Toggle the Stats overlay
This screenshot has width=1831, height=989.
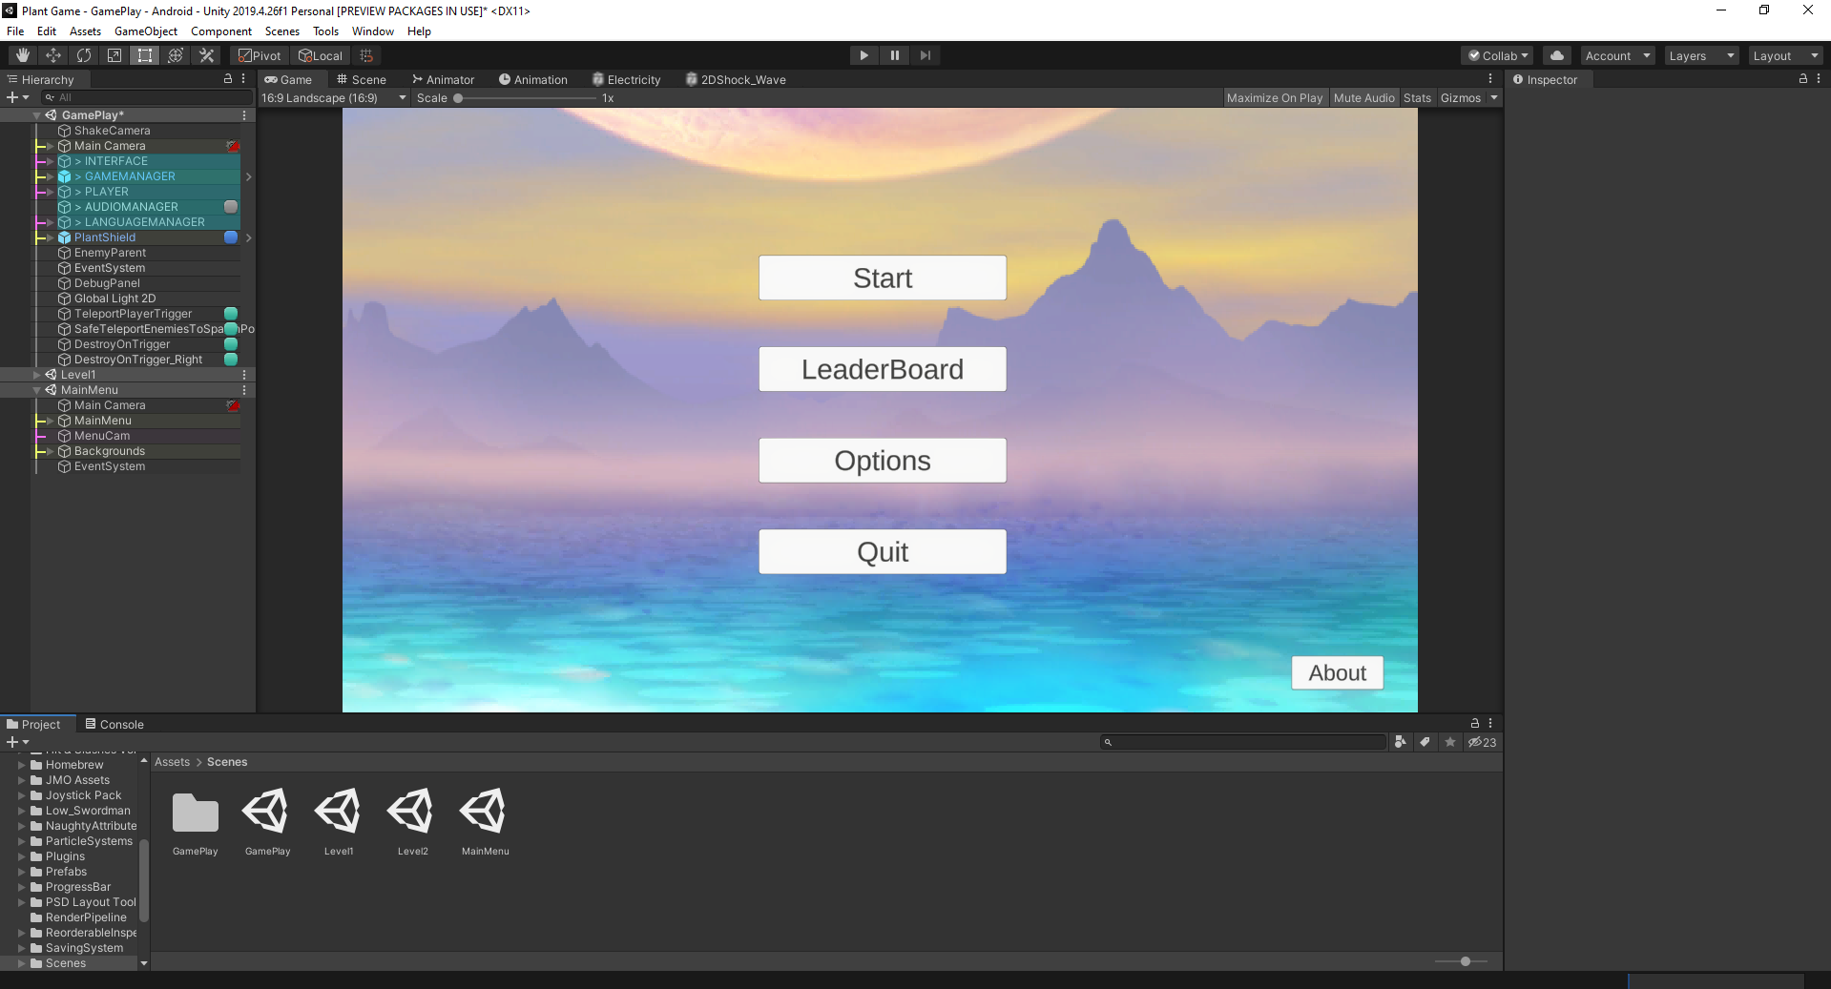[1417, 98]
